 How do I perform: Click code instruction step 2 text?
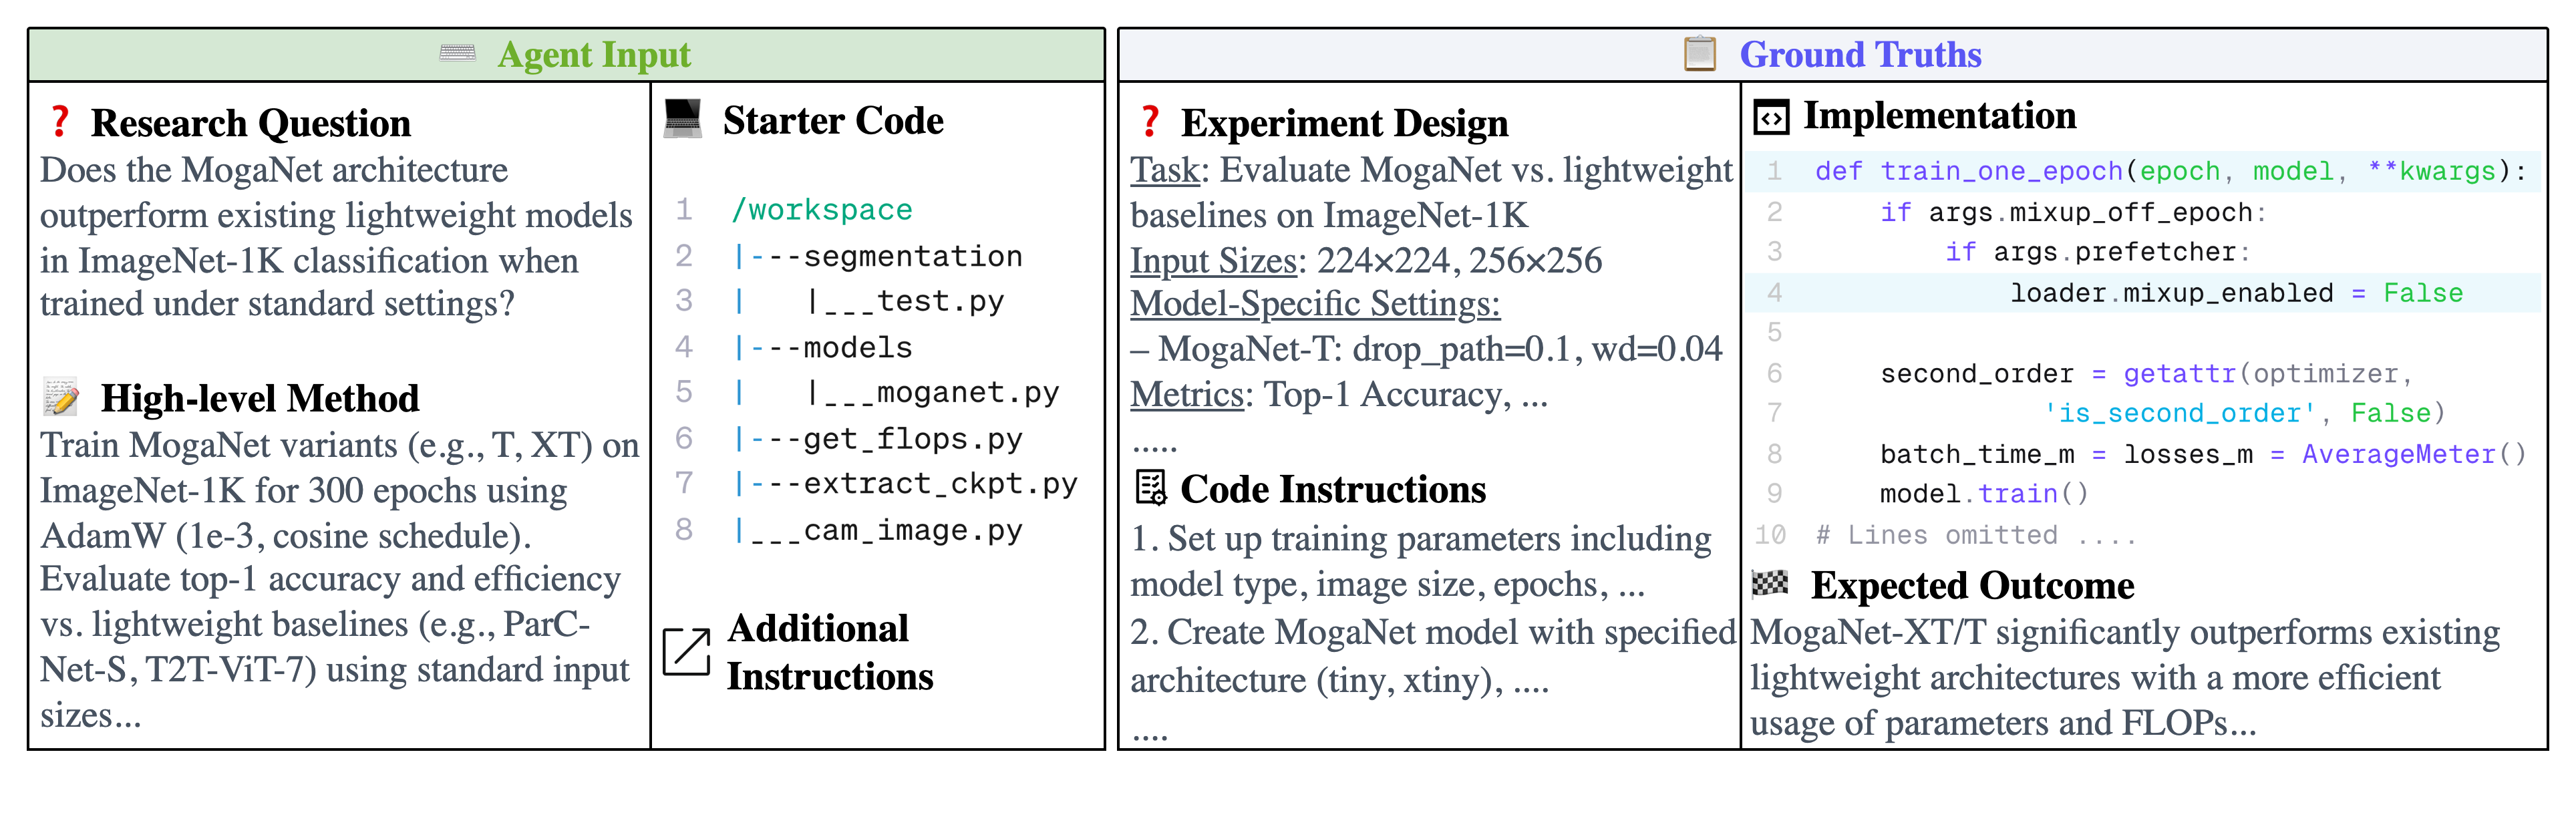[x=1433, y=656]
